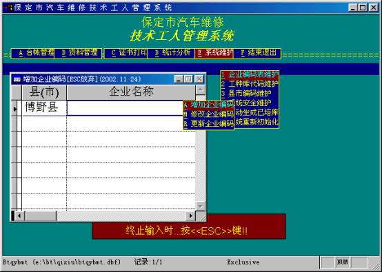Screen dimensions: 382x272
Task: Select 企业编码表维护 submenu item
Action: click(x=250, y=74)
